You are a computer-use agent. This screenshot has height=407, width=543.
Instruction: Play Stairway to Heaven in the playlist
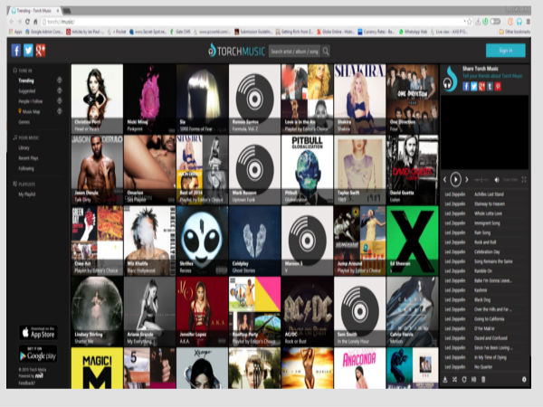click(x=490, y=204)
